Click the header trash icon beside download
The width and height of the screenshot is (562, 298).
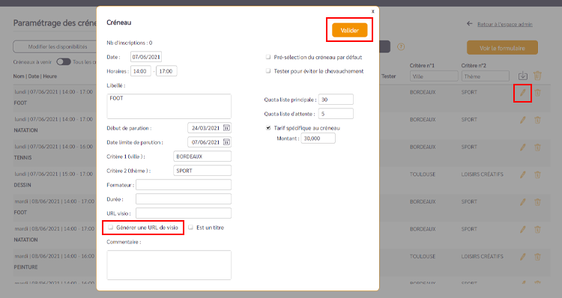pyautogui.click(x=537, y=76)
